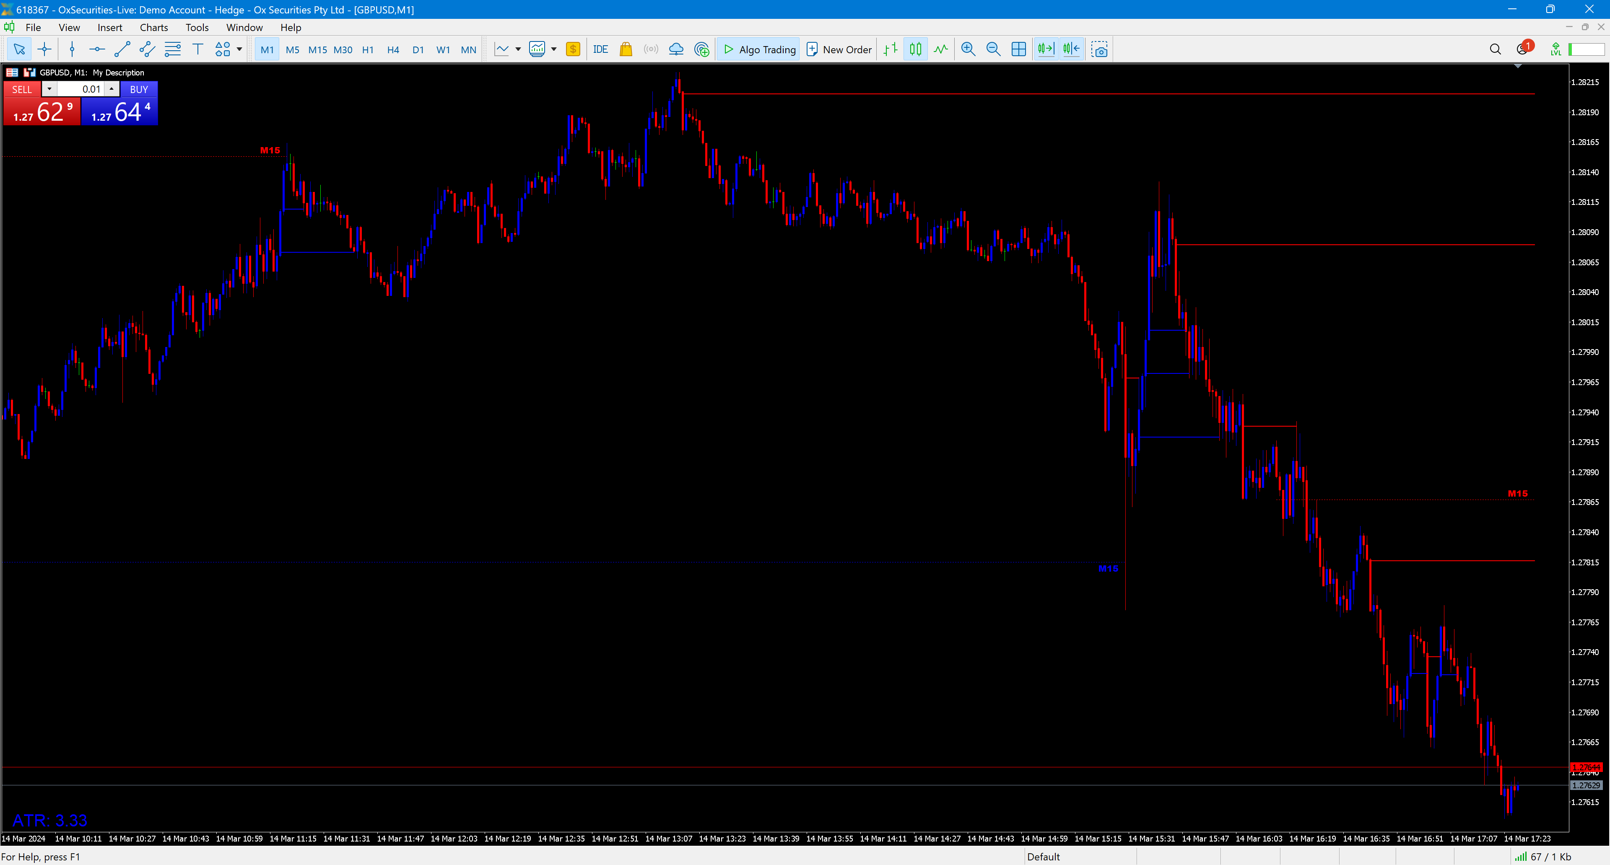Open the Market shopping bag icon
Image resolution: width=1610 pixels, height=865 pixels.
(626, 49)
